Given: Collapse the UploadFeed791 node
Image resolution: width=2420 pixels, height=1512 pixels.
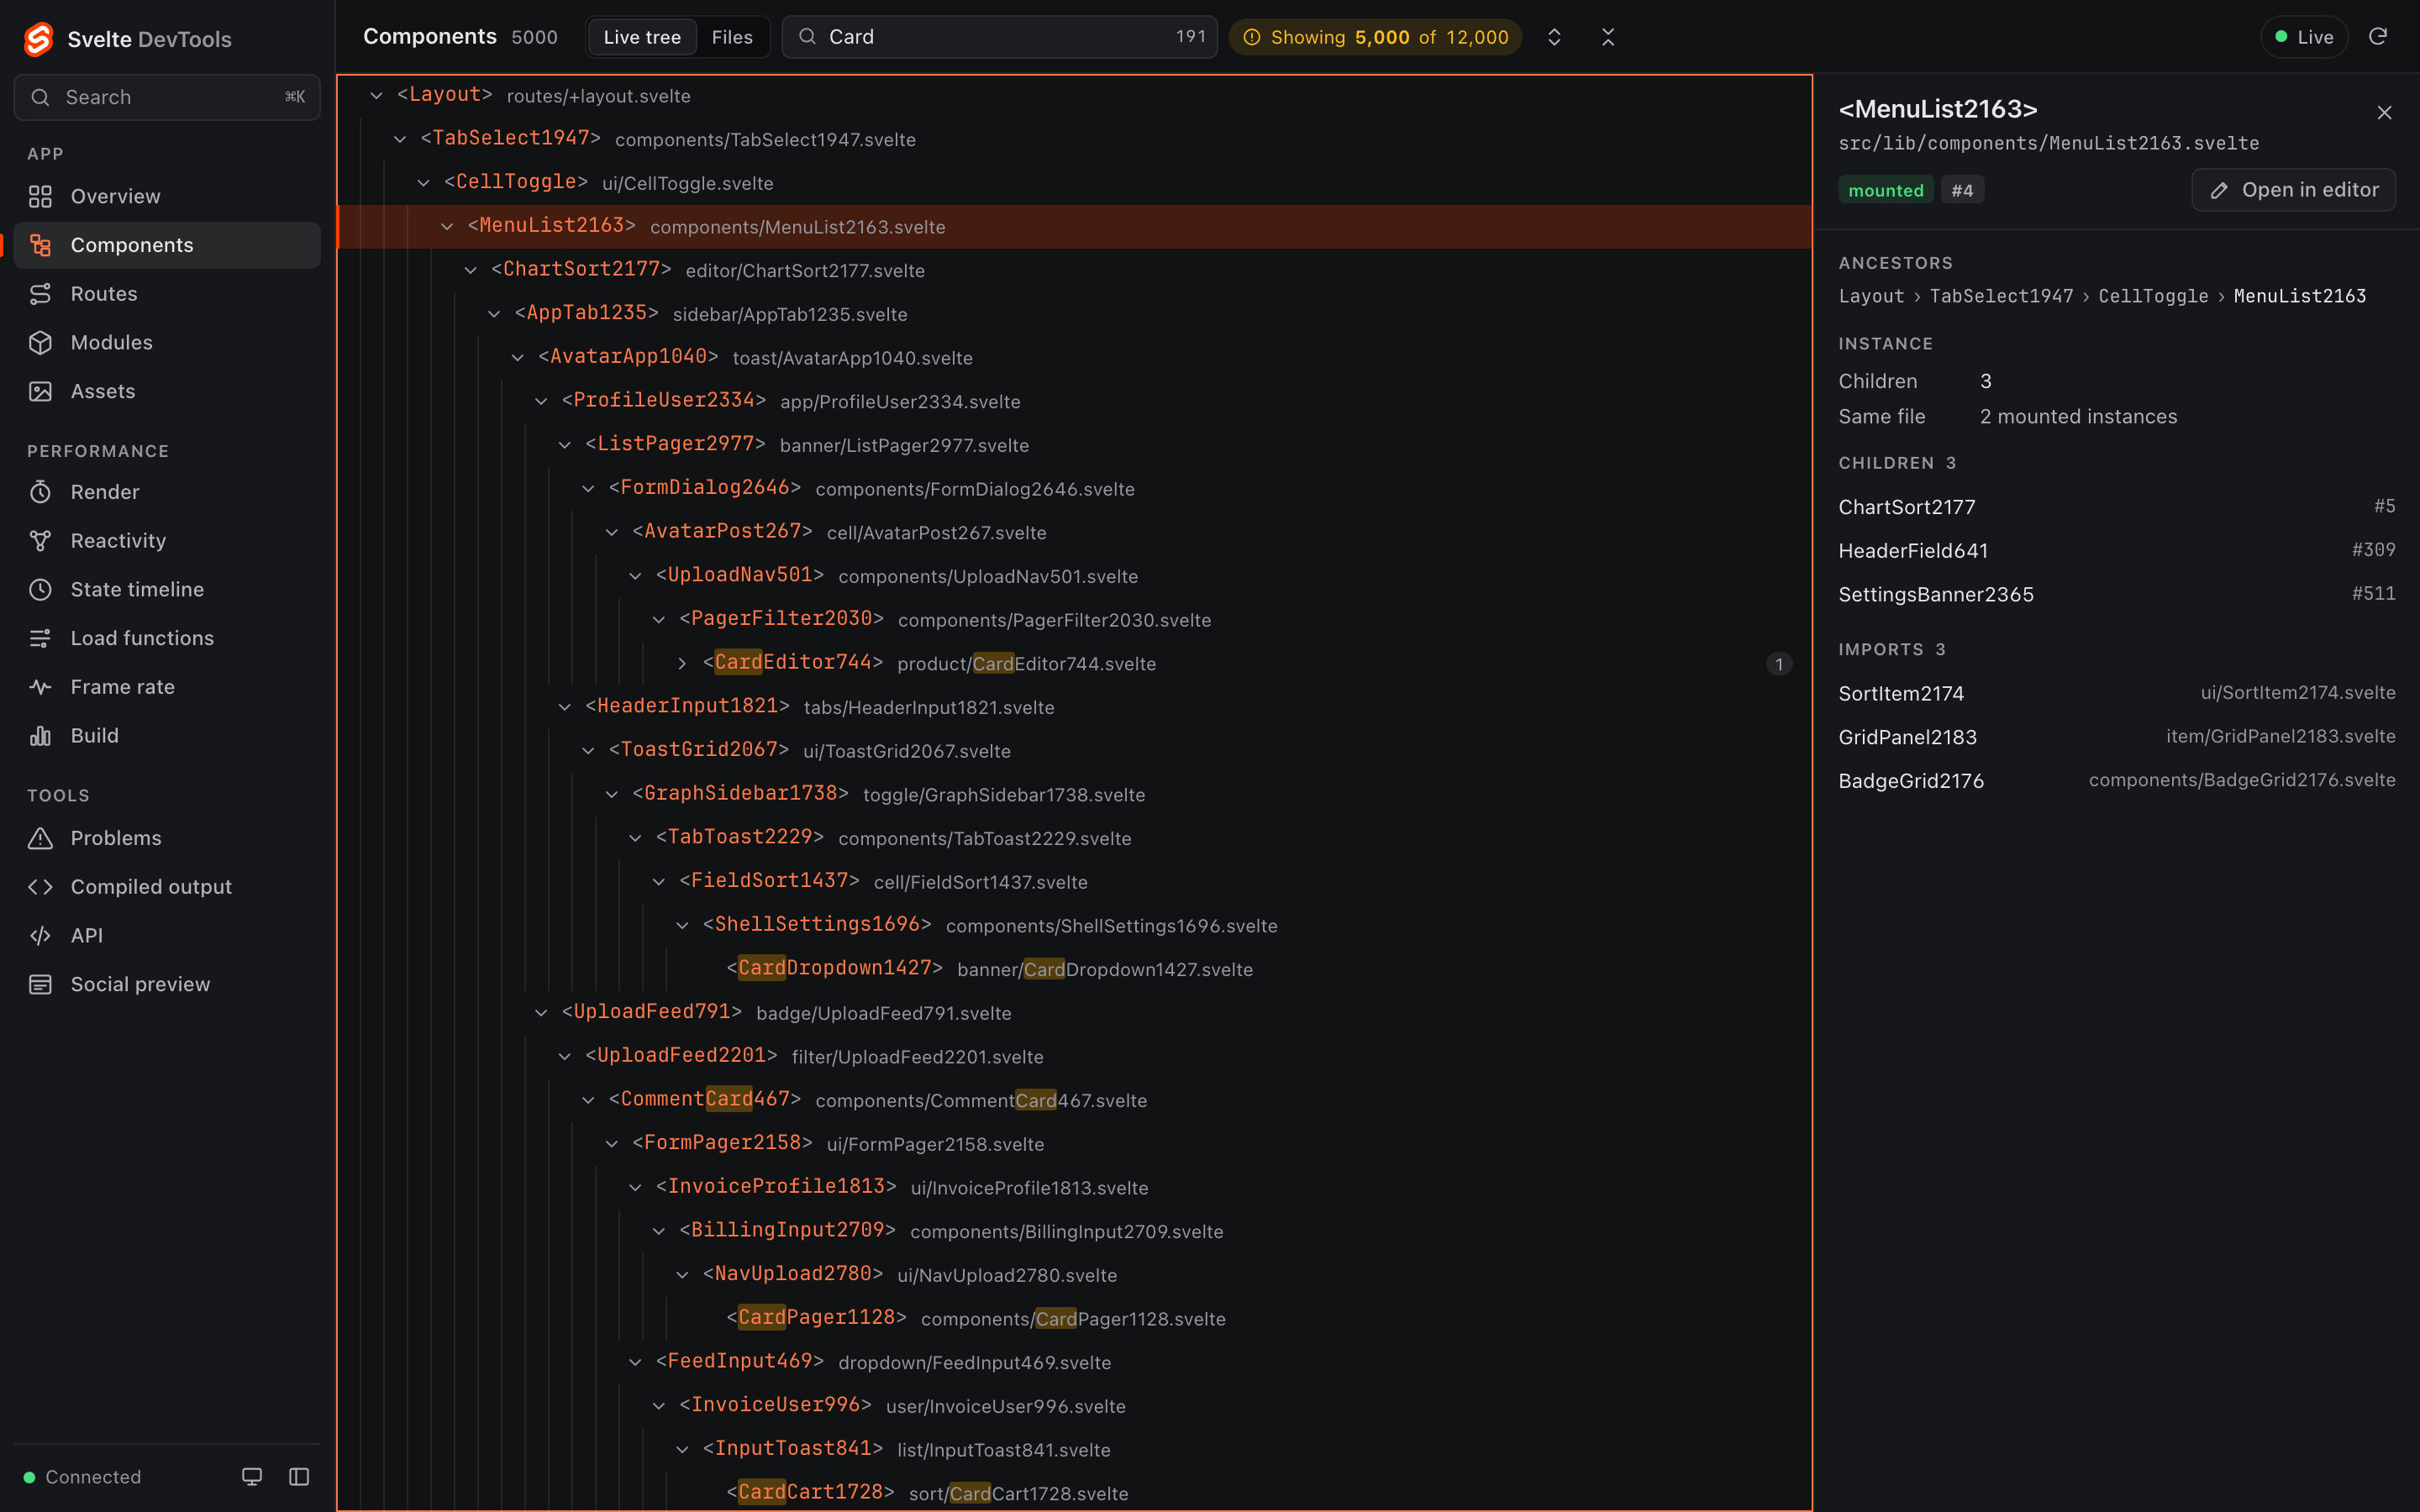Looking at the screenshot, I should (541, 1013).
